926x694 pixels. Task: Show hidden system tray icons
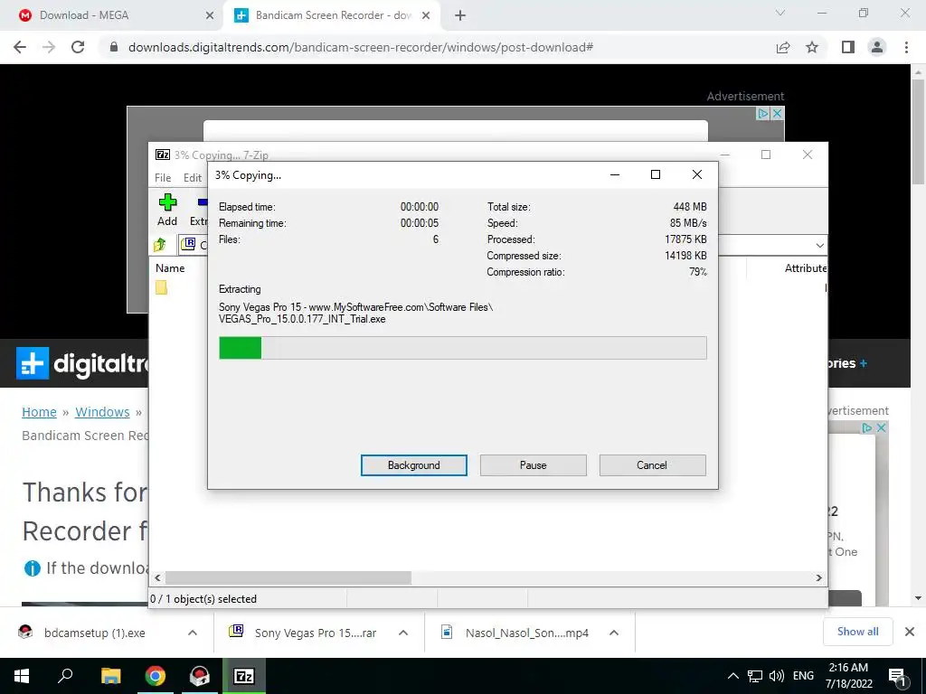tap(732, 676)
